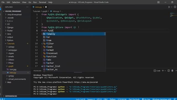The height and width of the screenshot is (100, 177).
Task: Change encoding via UTF-8 status item
Action: 99,99
